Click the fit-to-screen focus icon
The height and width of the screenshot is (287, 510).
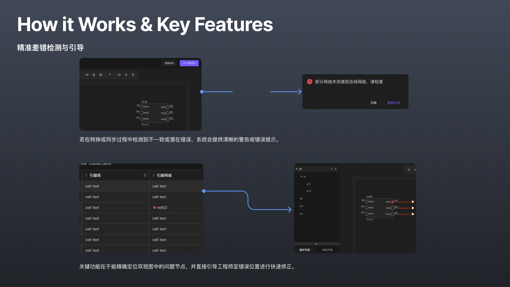point(119,75)
